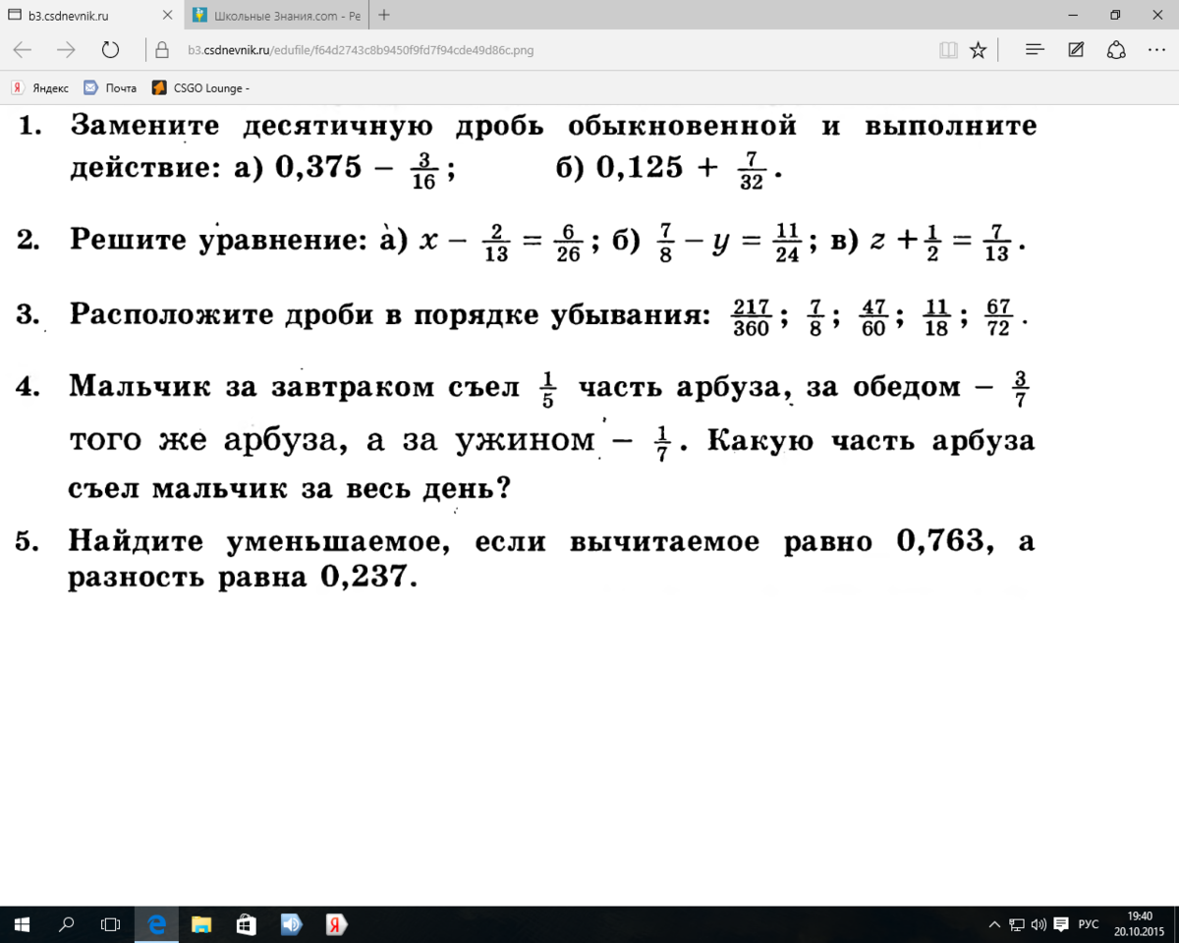This screenshot has width=1179, height=943.
Task: Open the Яндекс favorites bar link
Action: tap(40, 87)
